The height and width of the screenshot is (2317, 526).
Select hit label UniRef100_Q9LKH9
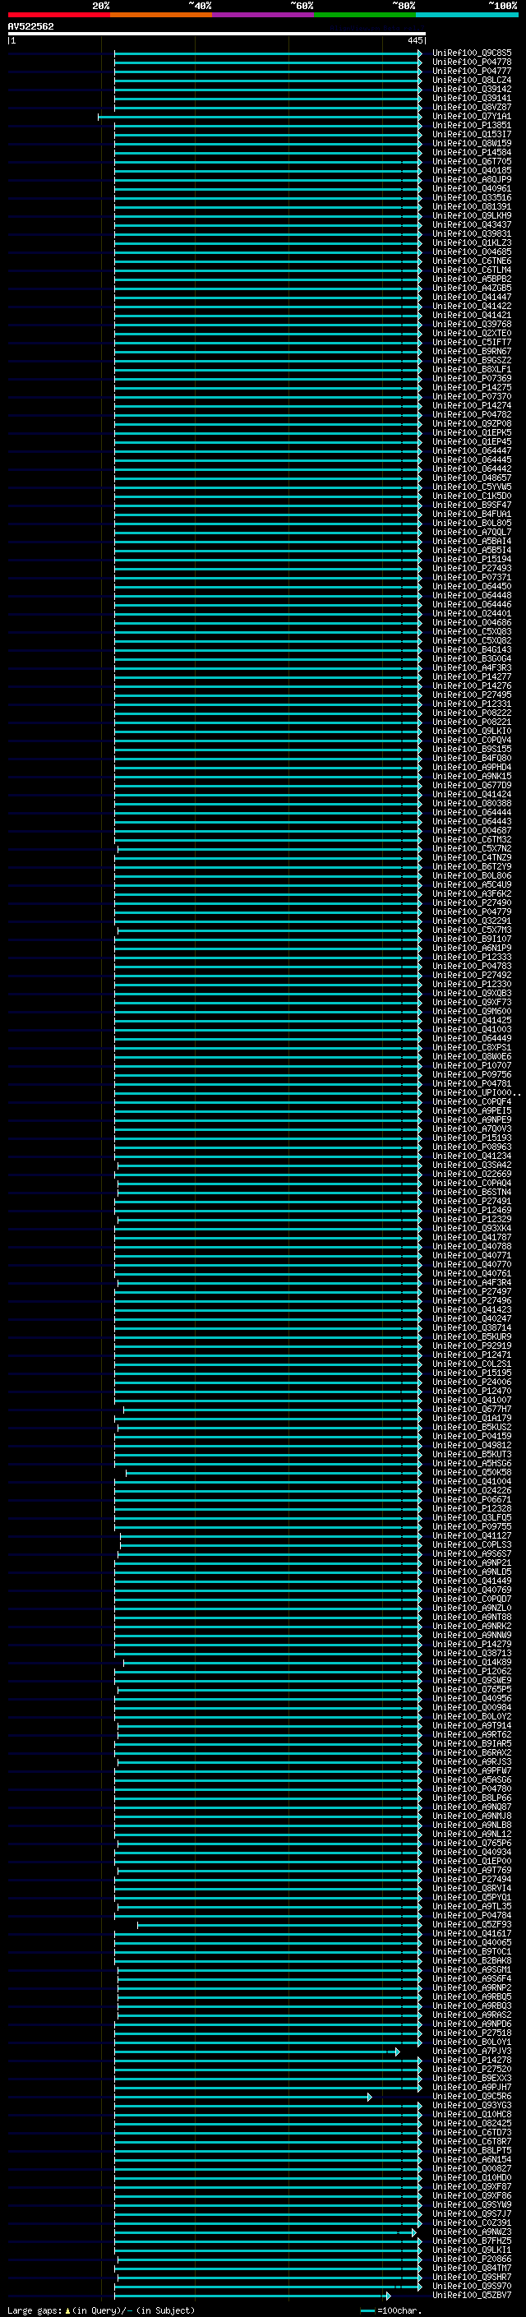(x=472, y=216)
